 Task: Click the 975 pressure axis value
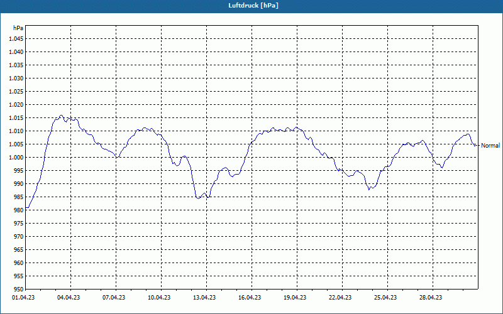(x=19, y=224)
